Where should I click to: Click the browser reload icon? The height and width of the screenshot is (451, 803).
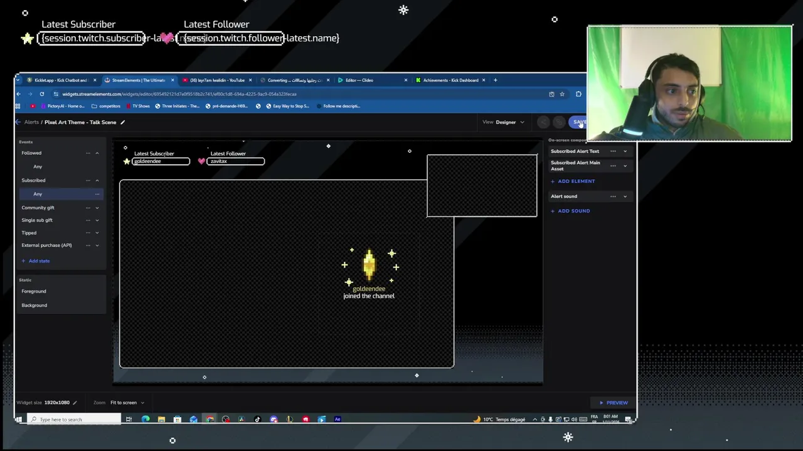point(42,94)
